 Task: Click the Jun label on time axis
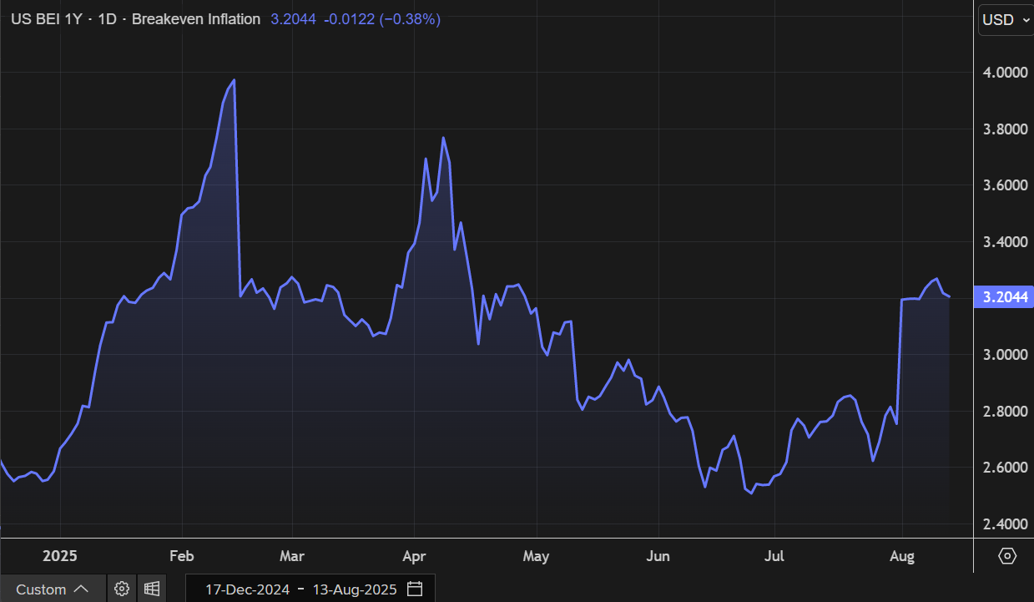(x=658, y=556)
